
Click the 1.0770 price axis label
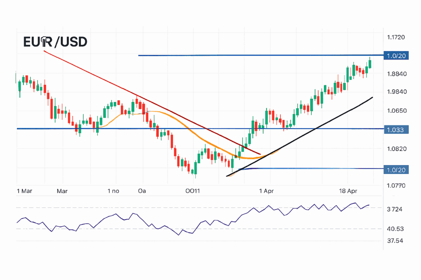pyautogui.click(x=396, y=186)
